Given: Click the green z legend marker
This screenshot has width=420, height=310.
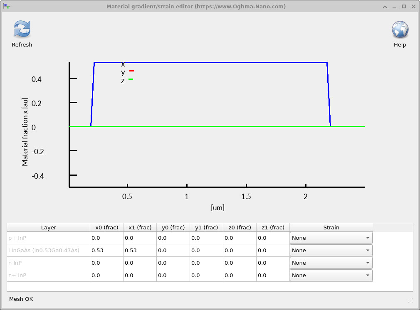Looking at the screenshot, I should coord(131,79).
